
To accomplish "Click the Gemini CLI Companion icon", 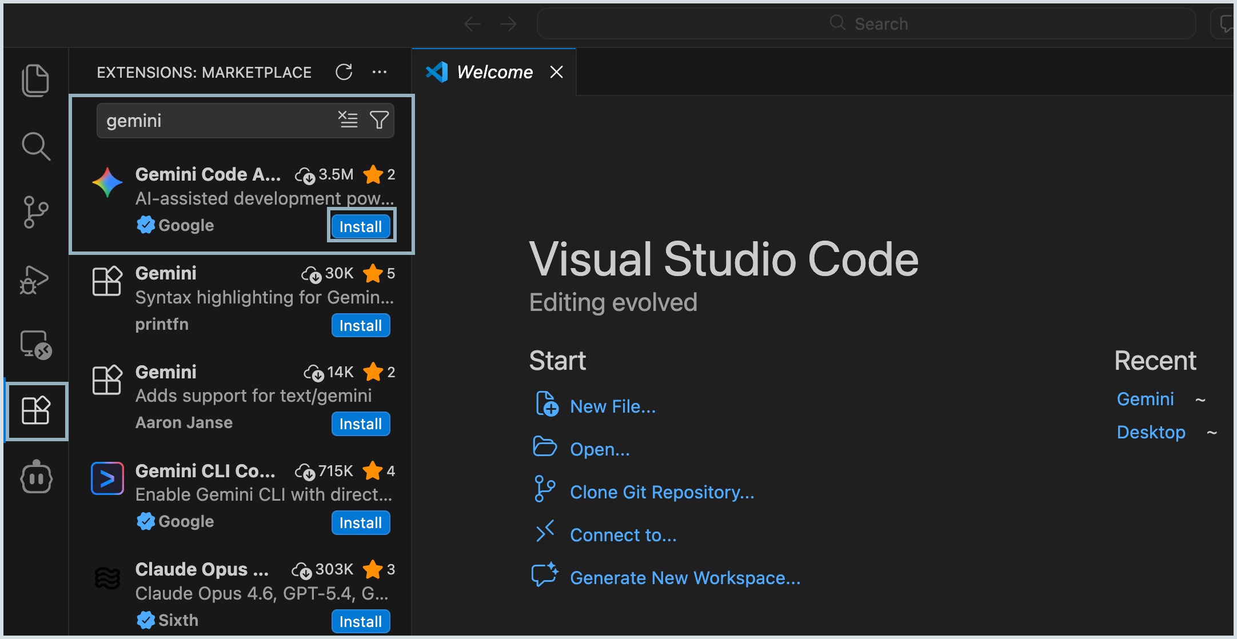I will (x=107, y=478).
